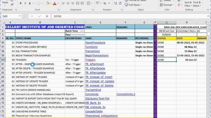Expand the formula bar
211x118 pixels.
pyautogui.click(x=208, y=16)
